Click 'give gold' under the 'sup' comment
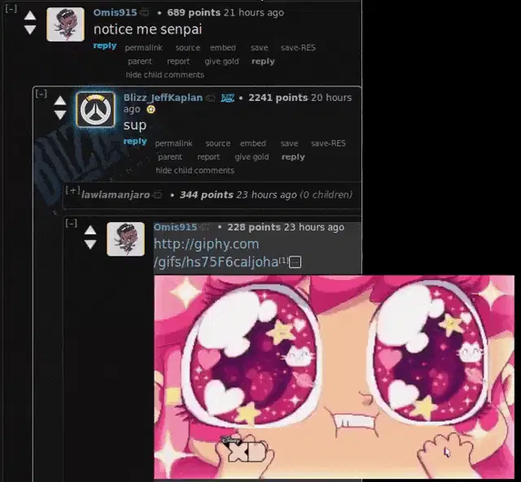This screenshot has height=482, width=521. pyautogui.click(x=252, y=157)
